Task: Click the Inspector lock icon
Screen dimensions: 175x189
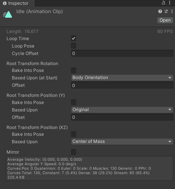Action: [163, 3]
